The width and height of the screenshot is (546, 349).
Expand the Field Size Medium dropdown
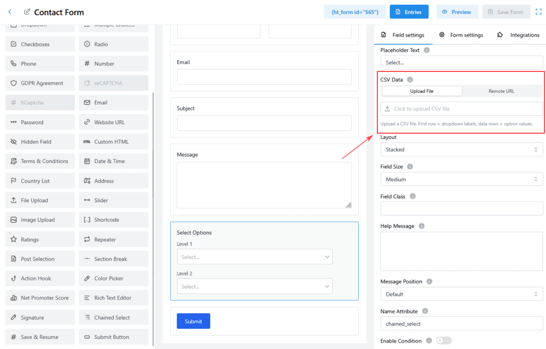(x=461, y=180)
